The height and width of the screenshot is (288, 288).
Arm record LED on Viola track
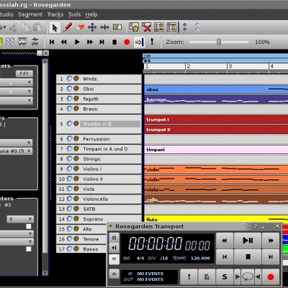[x=76, y=189]
